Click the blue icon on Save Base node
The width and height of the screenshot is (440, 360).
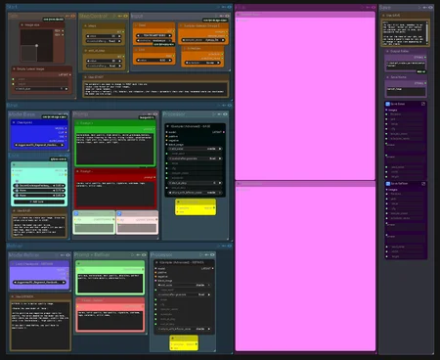(x=388, y=104)
